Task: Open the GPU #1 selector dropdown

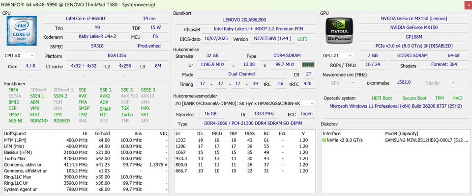Action: click(338, 55)
